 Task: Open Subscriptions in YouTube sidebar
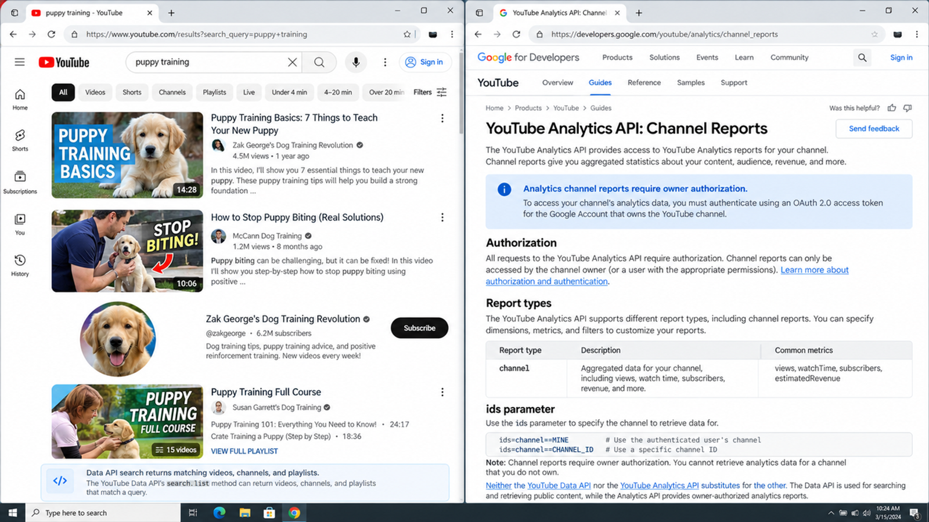20,182
